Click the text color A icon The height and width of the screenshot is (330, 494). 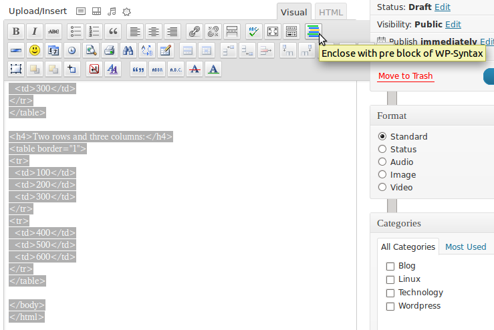coord(213,69)
